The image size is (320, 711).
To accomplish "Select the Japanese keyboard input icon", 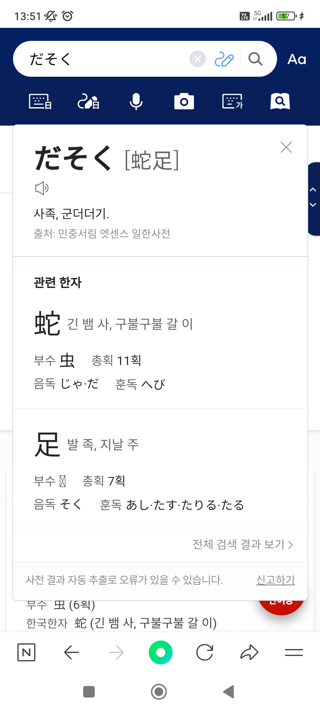I will coord(40,102).
